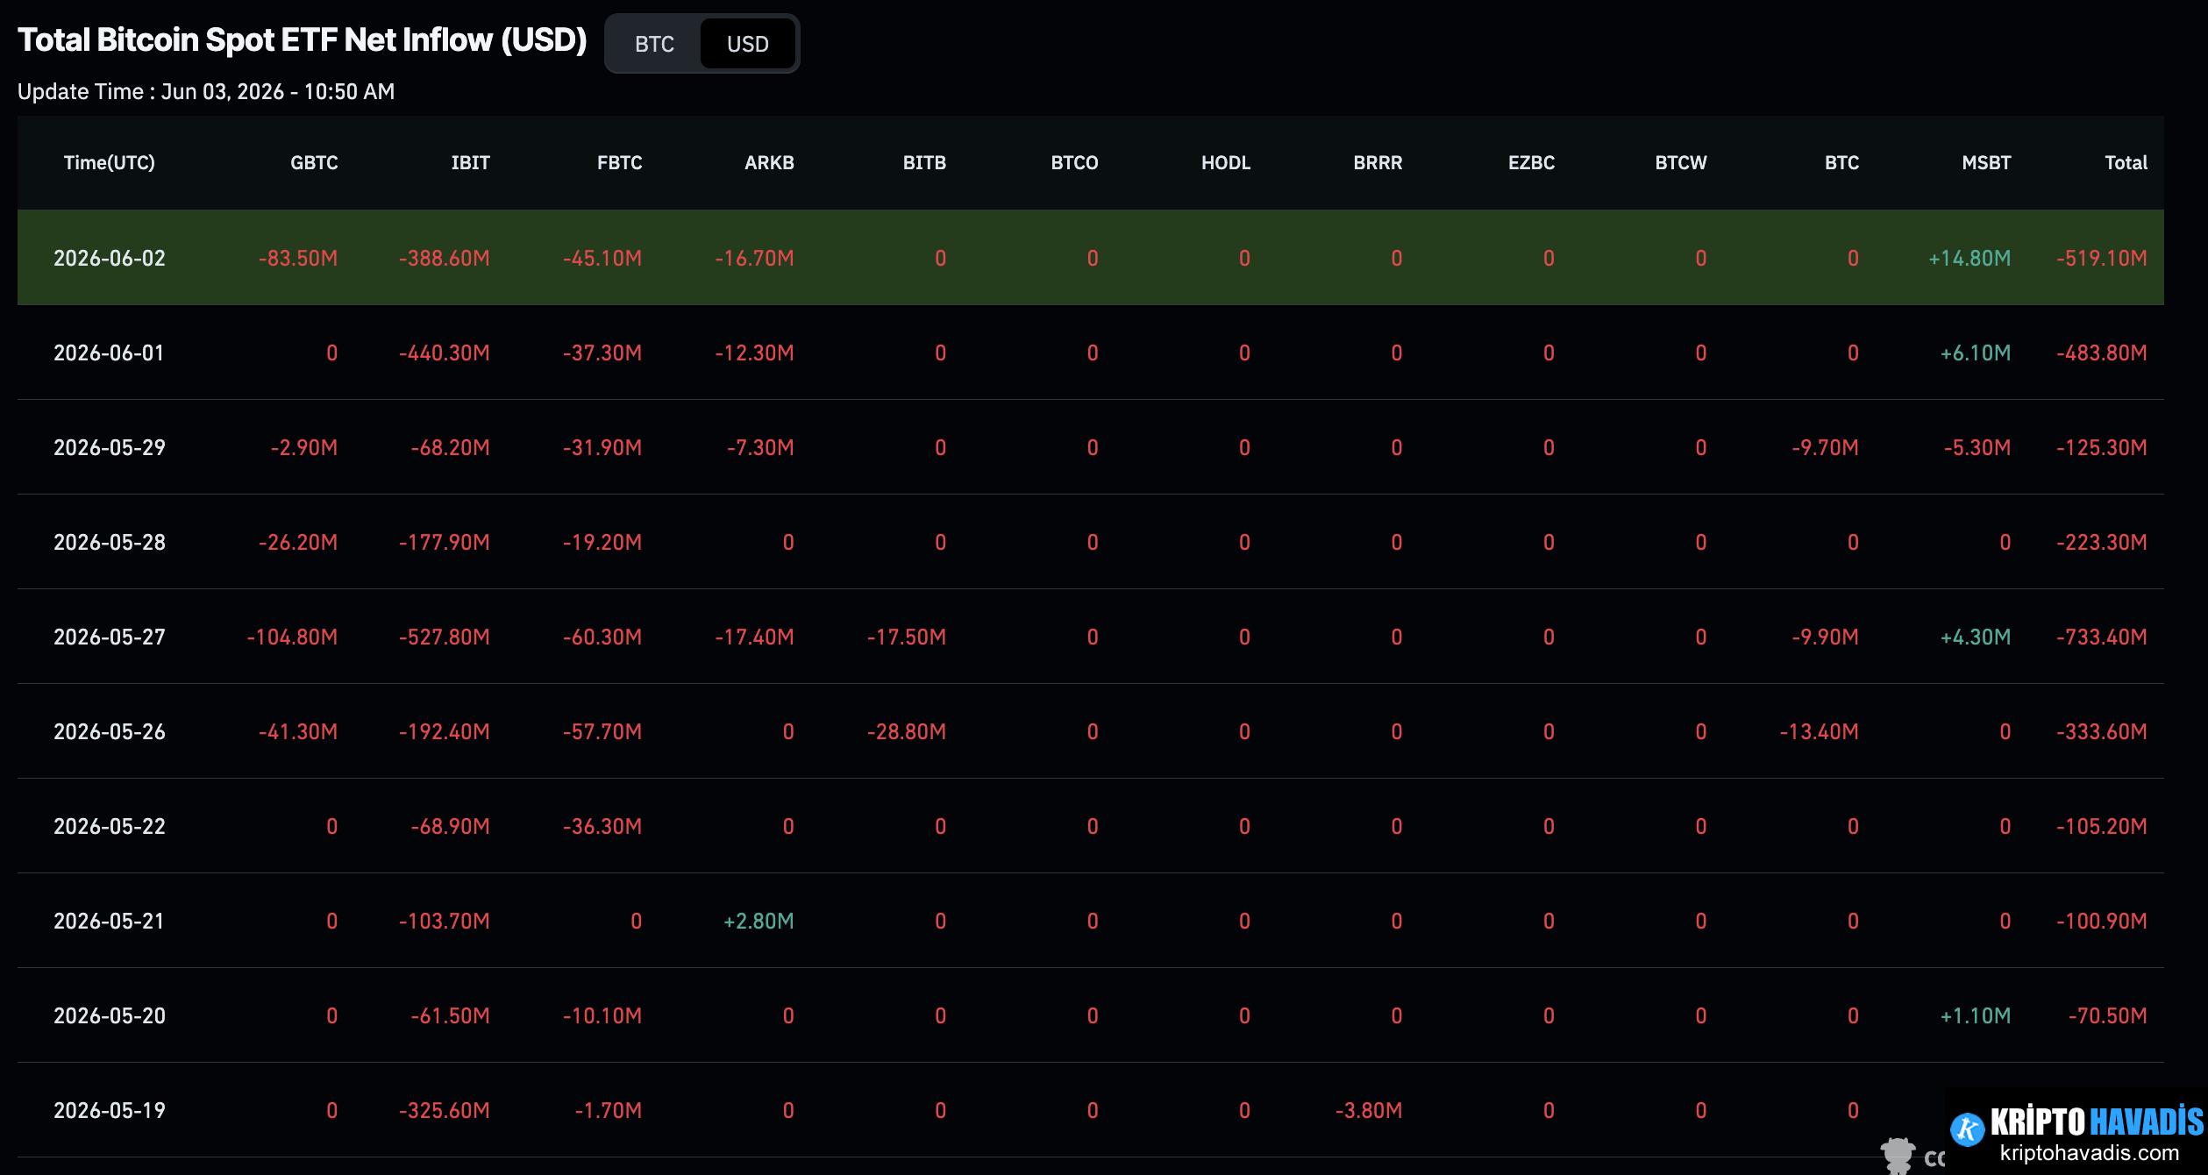Click the -733.40M total value
The image size is (2208, 1175).
[x=2102, y=637]
